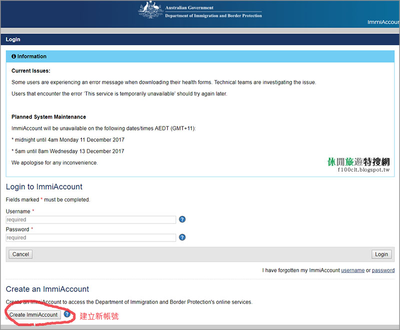Click the 'Password' field label
400x330 pixels.
(17, 229)
